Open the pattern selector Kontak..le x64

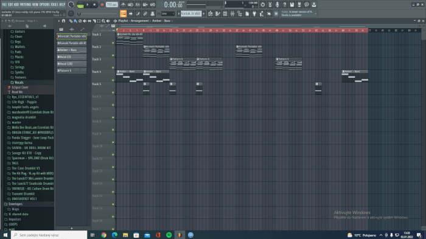point(191,13)
